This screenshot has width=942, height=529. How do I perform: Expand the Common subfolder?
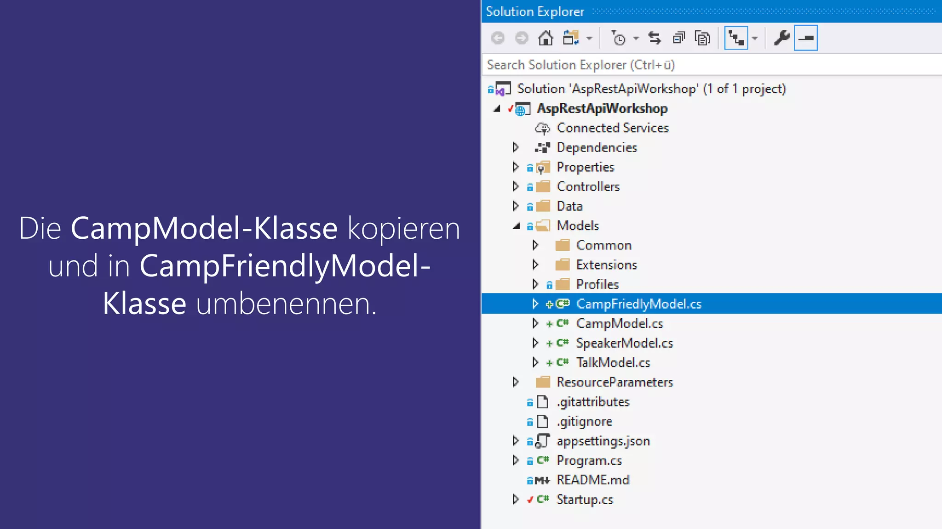coord(535,245)
